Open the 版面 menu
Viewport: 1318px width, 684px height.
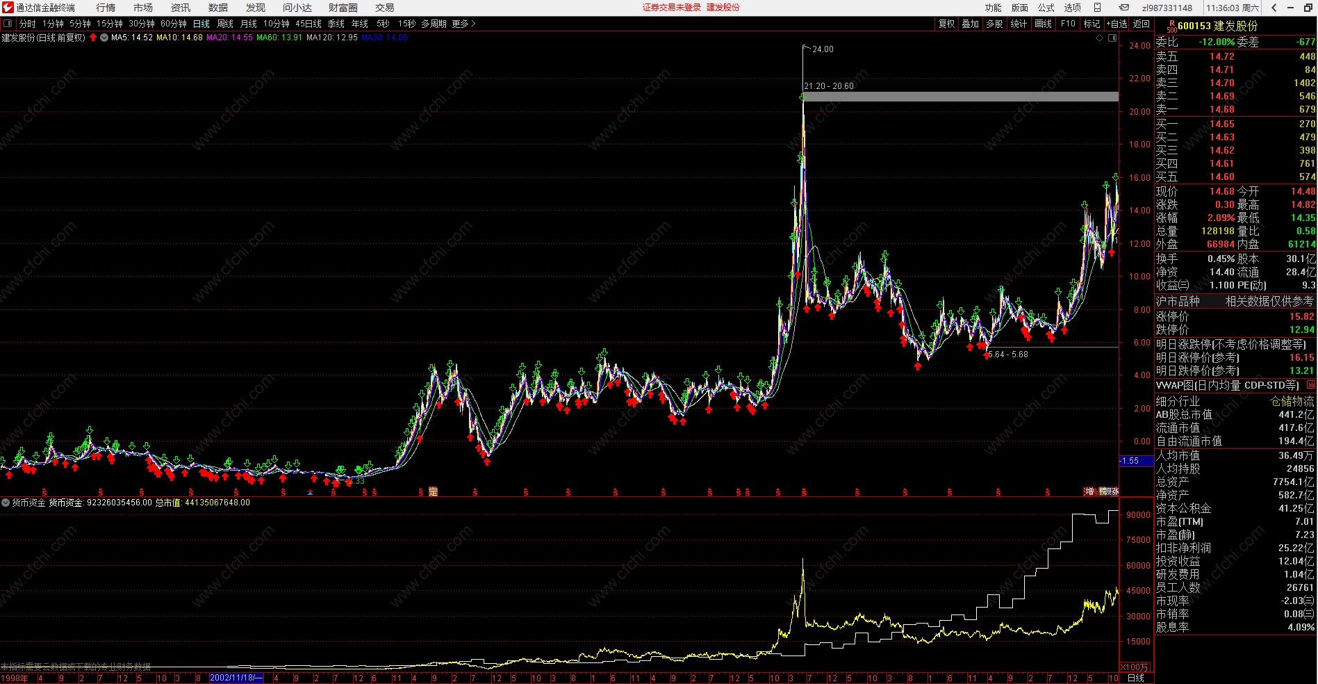click(x=1020, y=8)
